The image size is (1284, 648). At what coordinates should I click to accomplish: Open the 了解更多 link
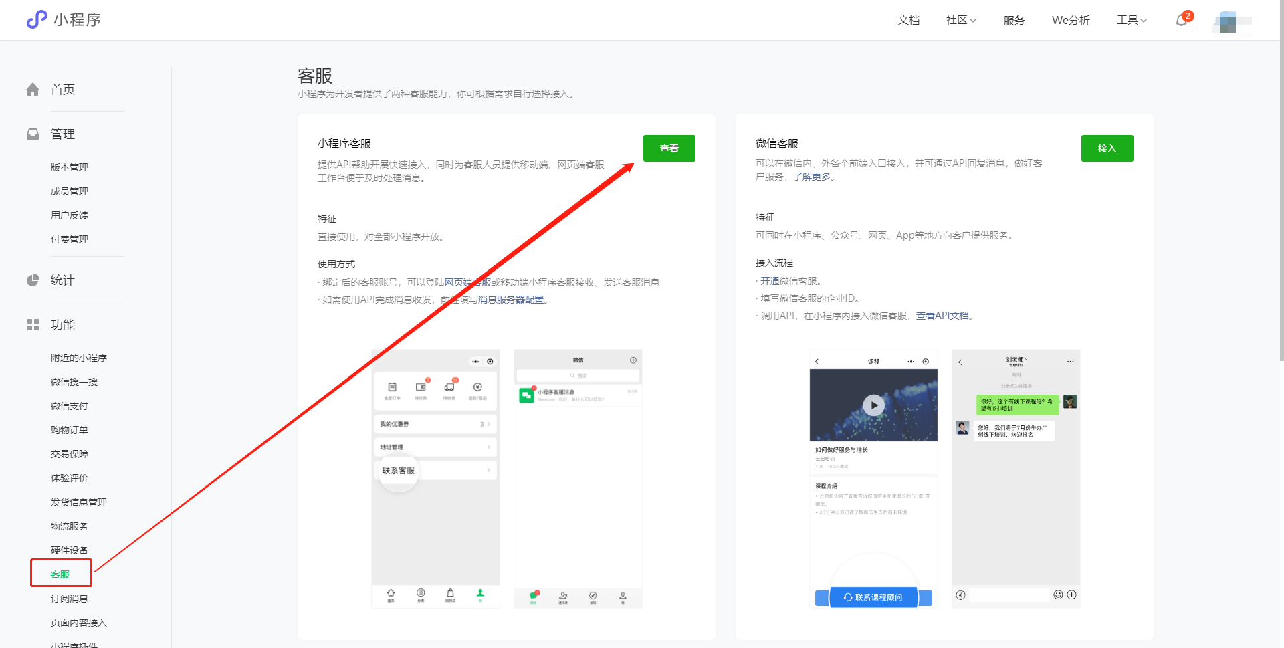point(812,177)
